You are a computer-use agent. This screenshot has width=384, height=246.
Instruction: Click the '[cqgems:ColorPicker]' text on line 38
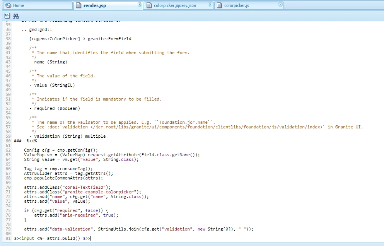[55, 39]
